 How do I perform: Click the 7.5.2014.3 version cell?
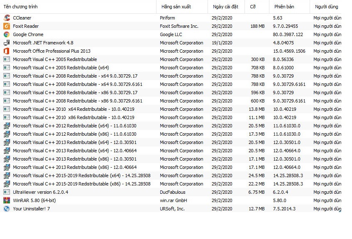(284, 209)
